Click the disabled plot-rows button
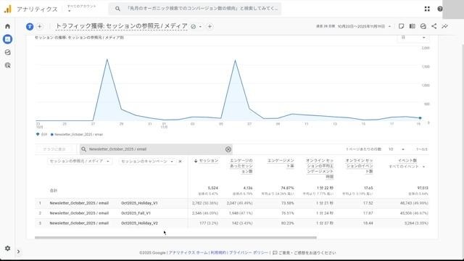 pos(54,149)
